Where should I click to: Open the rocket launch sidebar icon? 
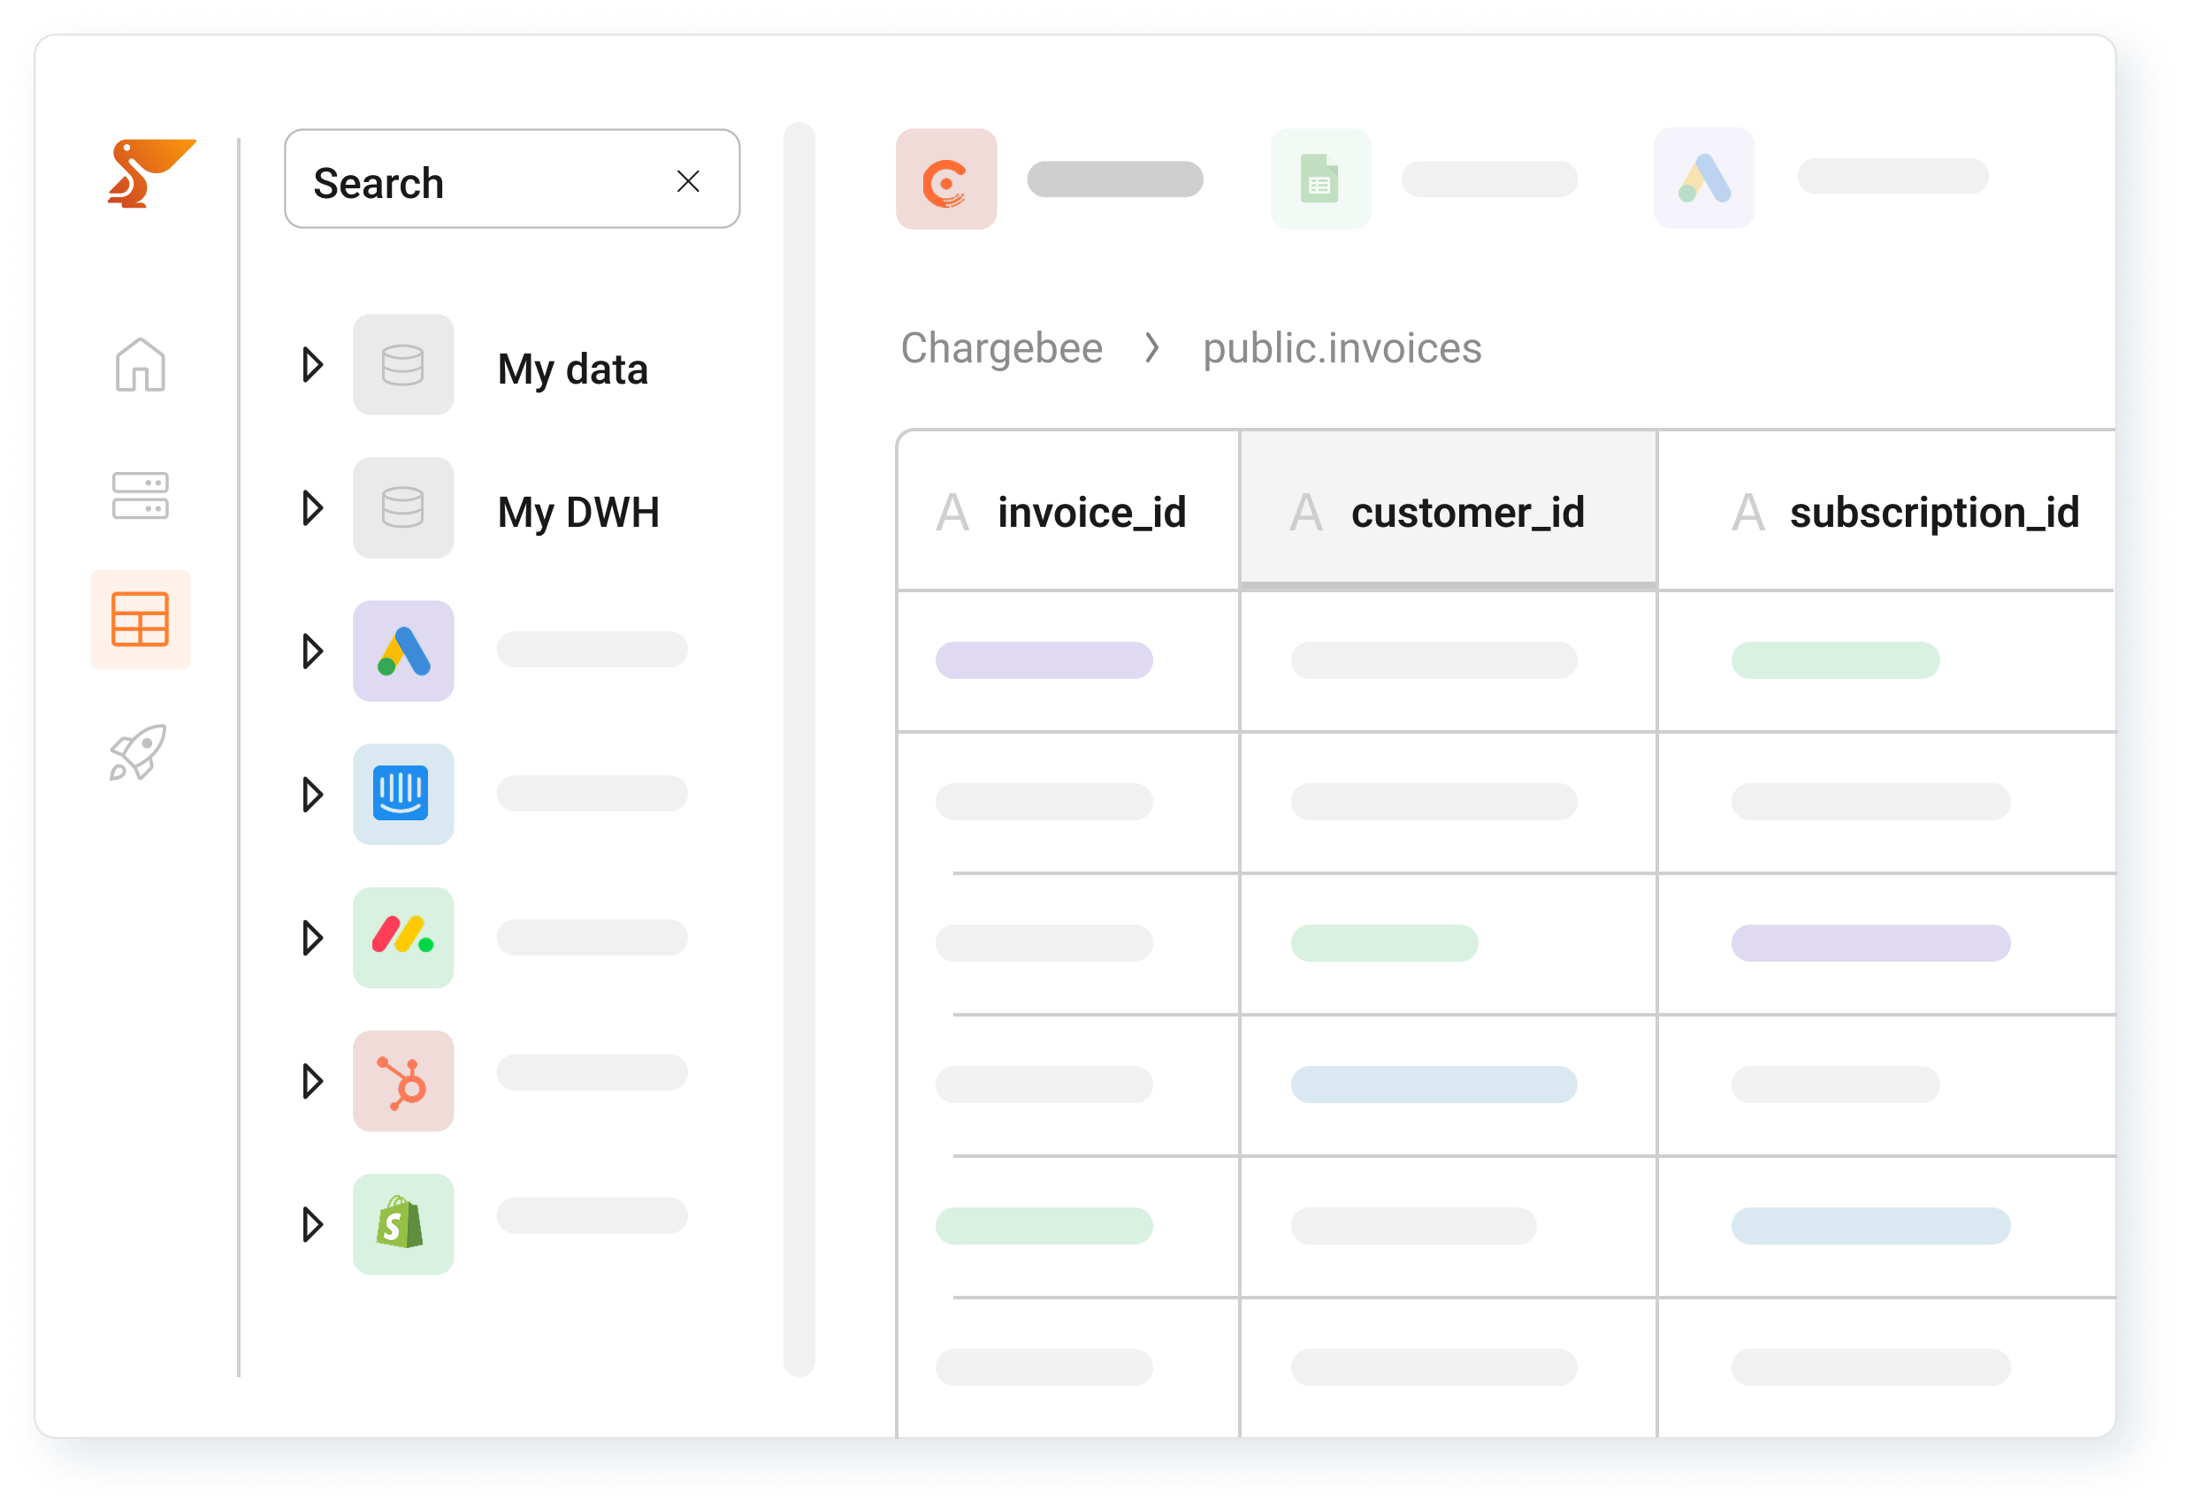coord(138,752)
